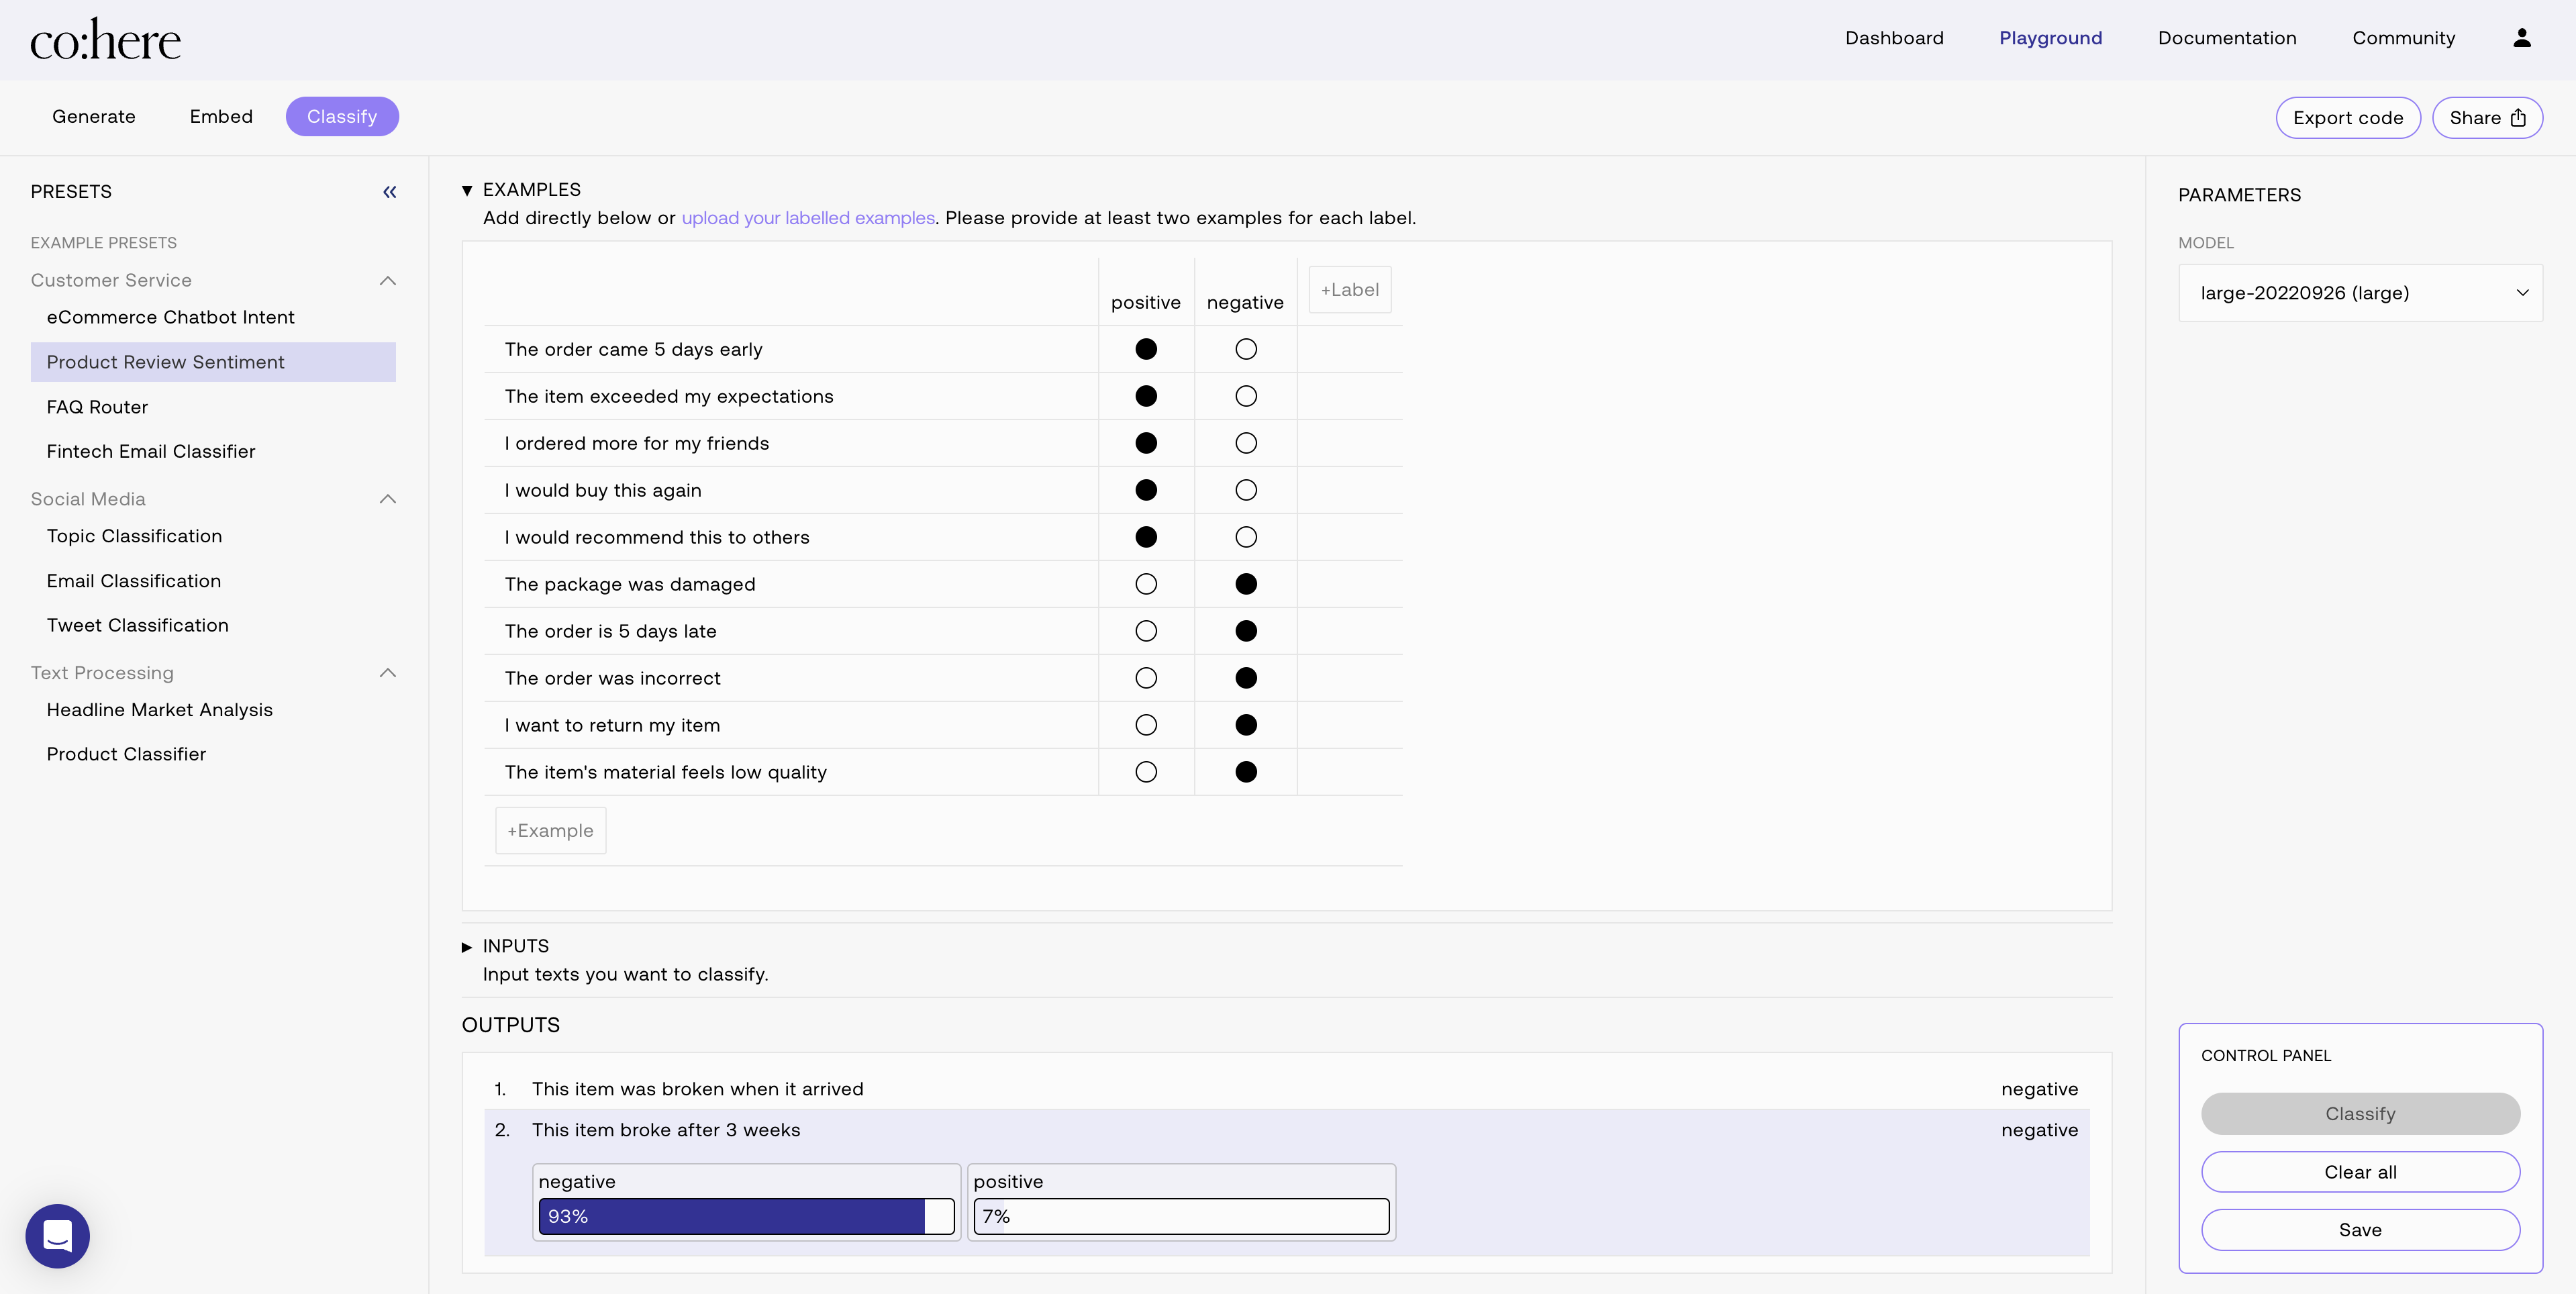This screenshot has width=2576, height=1294.
Task: Click the Share button with upload icon
Action: 2486,118
